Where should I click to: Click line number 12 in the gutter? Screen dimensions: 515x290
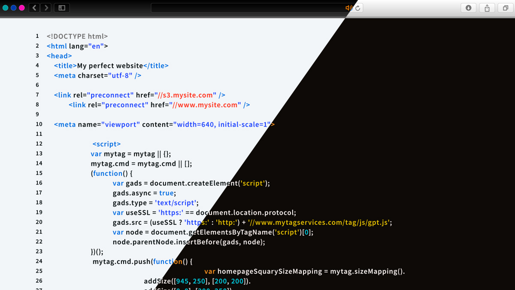(39, 143)
